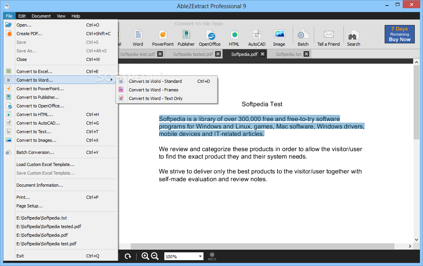423x266 pixels.
Task: Click the 7 Days Remaining Buy Now button
Action: 400,34
